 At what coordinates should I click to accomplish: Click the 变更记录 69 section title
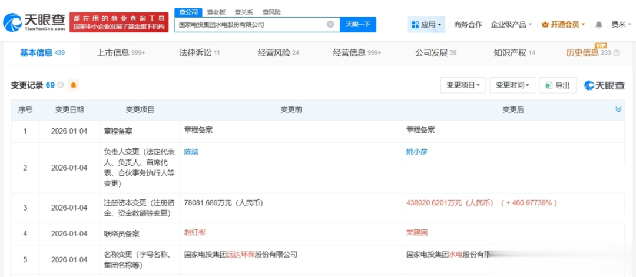tap(33, 85)
